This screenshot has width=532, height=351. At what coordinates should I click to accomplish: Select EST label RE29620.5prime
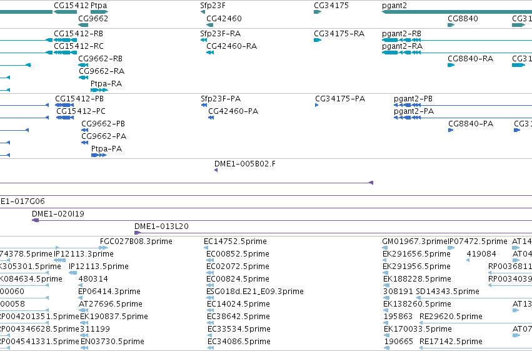pos(451,317)
